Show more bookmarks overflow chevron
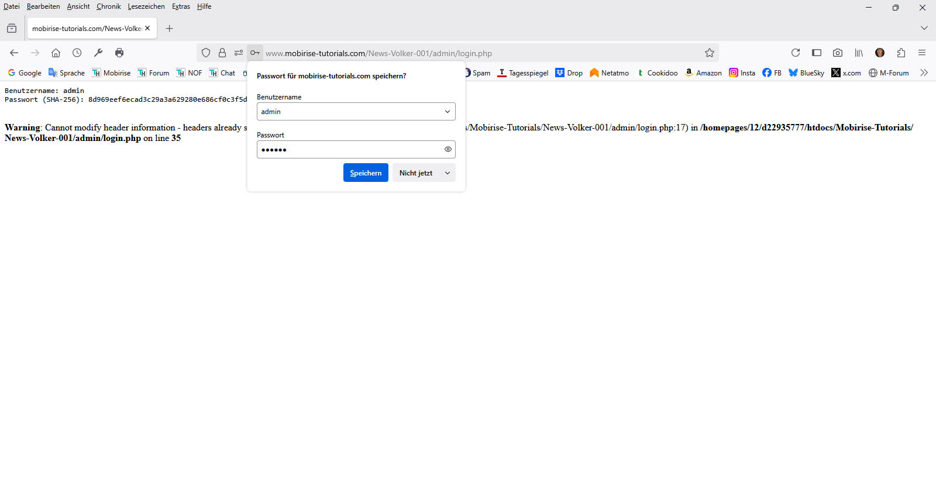The width and height of the screenshot is (936, 496). [x=924, y=73]
